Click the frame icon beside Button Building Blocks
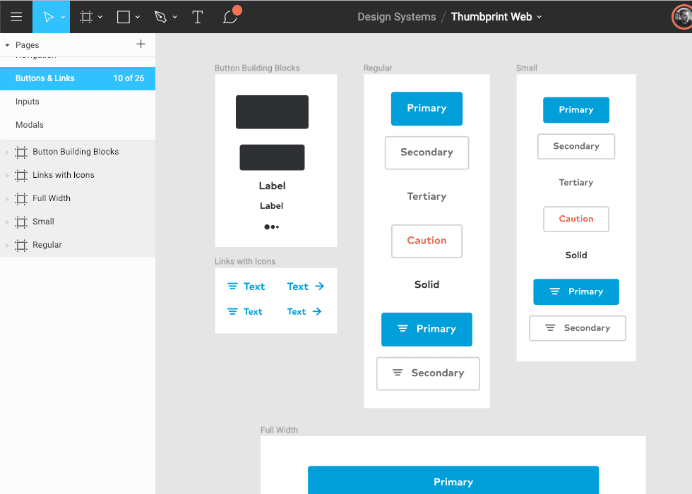Viewport: 692px width, 494px height. tap(21, 152)
